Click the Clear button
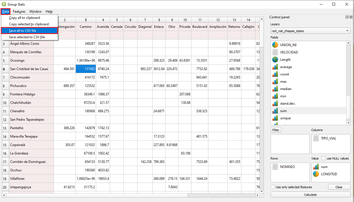The width and height of the screenshot is (354, 202). click(x=339, y=187)
